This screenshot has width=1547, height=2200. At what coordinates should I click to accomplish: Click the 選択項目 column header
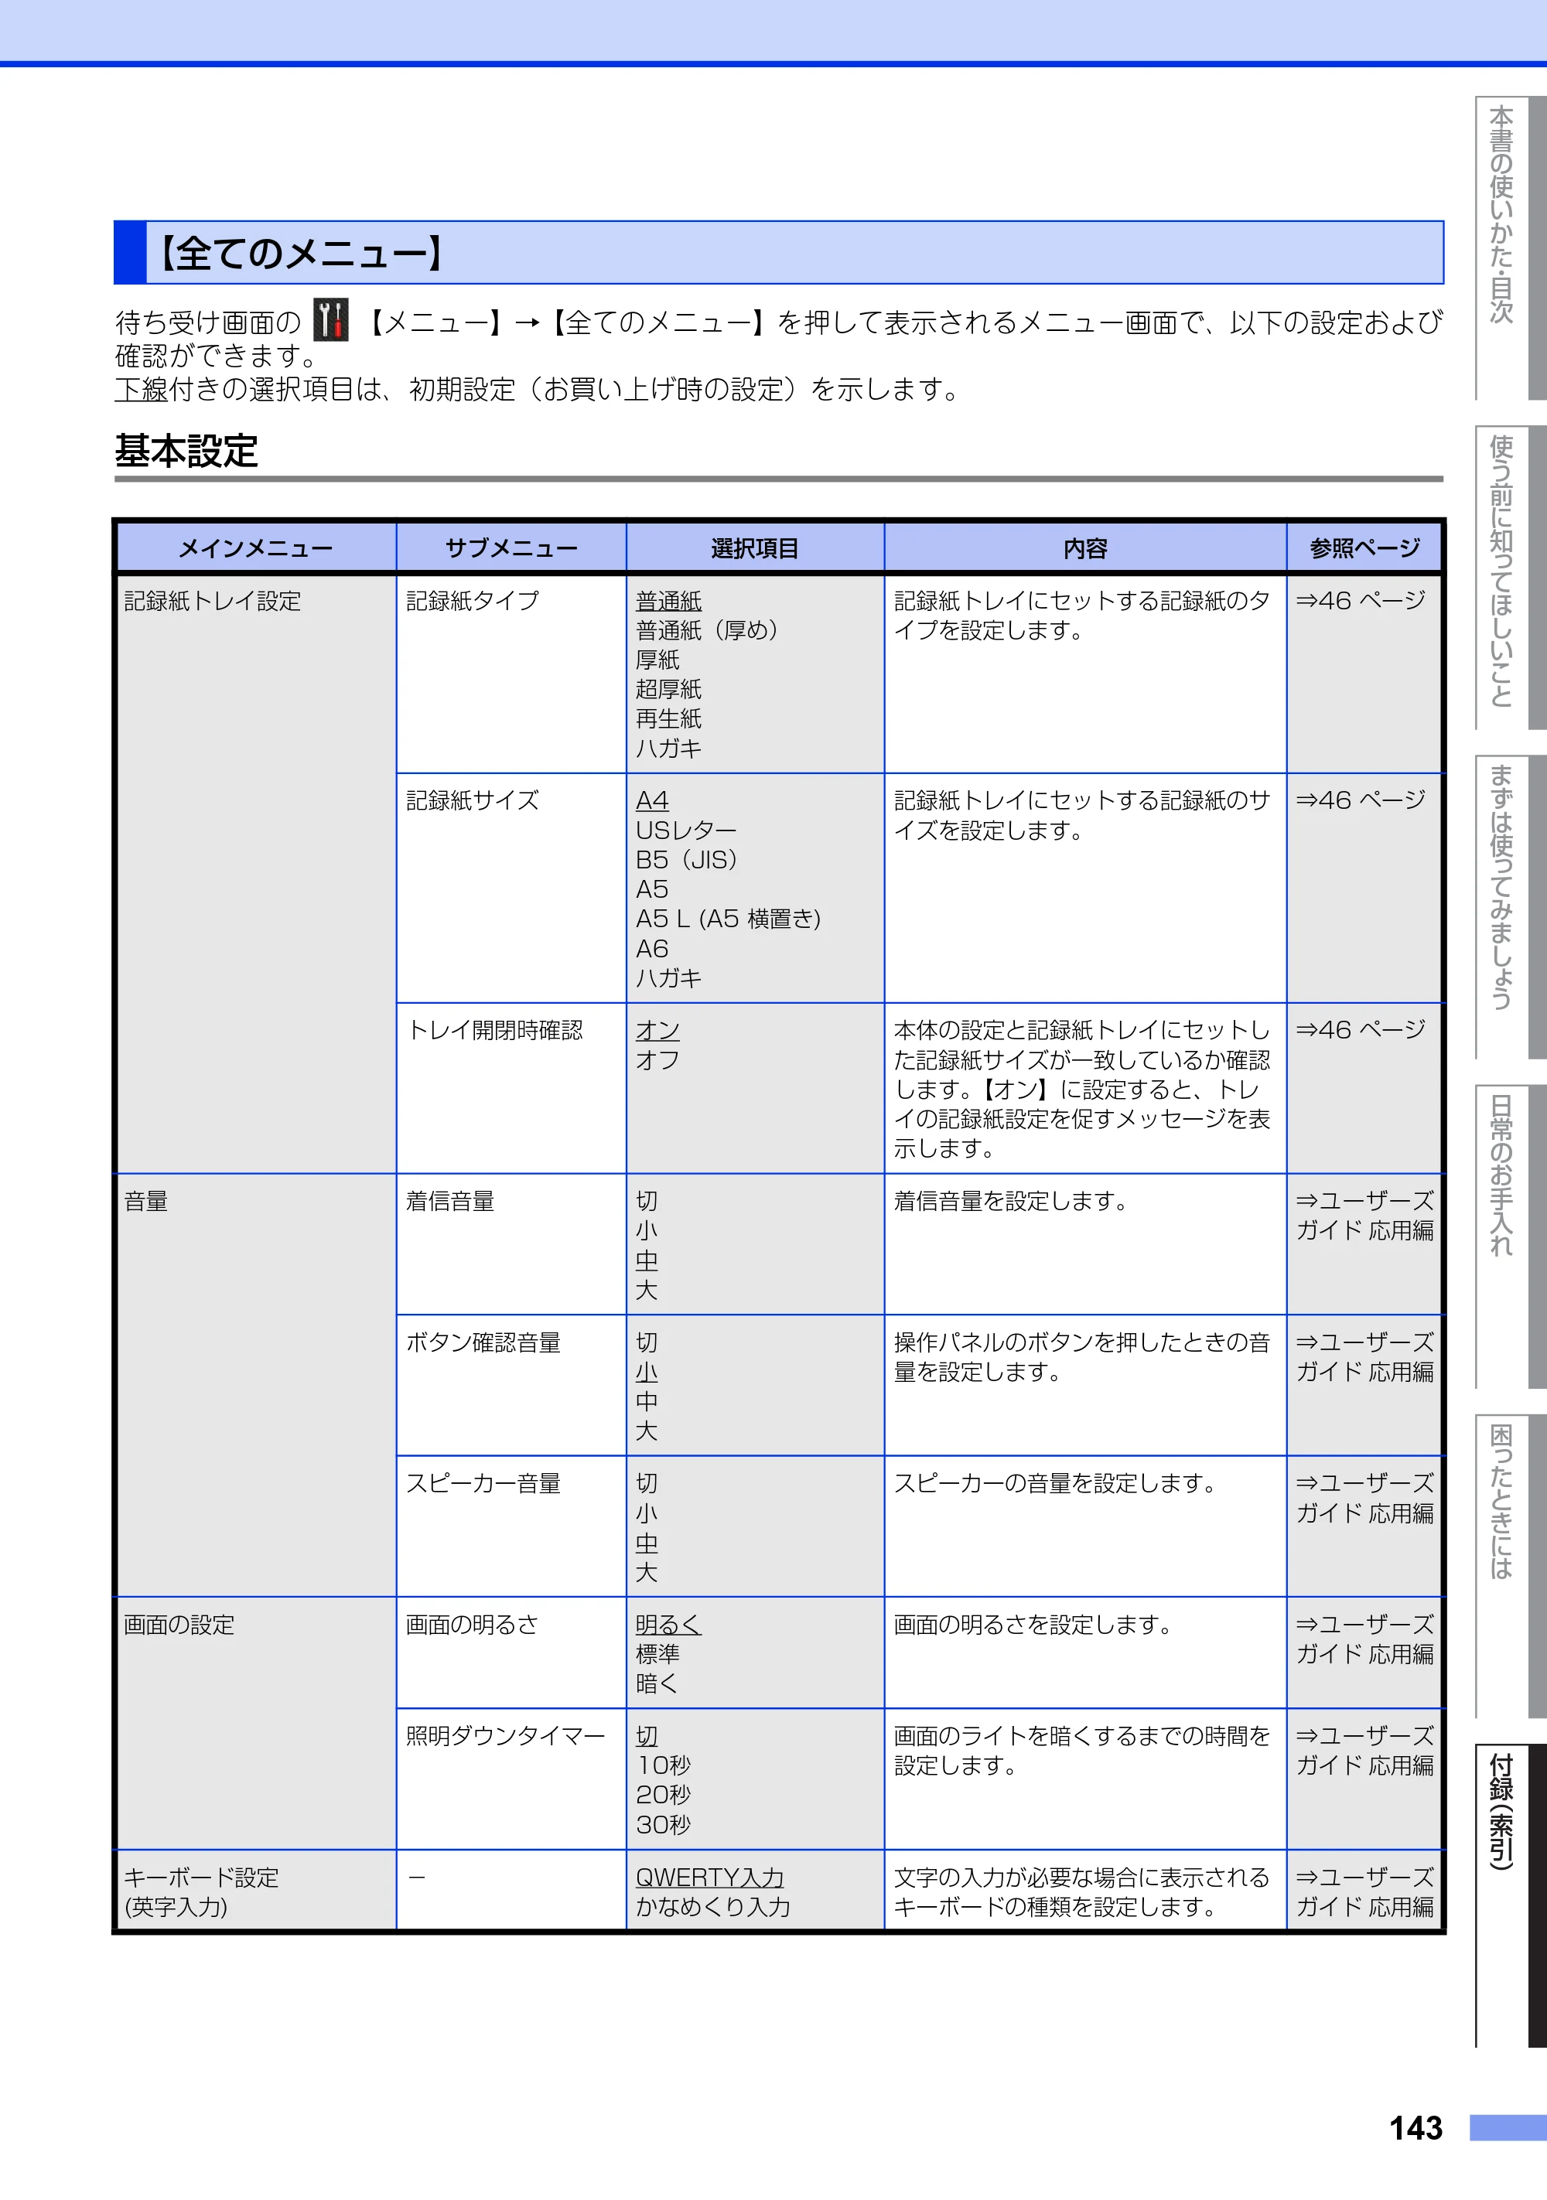[755, 548]
